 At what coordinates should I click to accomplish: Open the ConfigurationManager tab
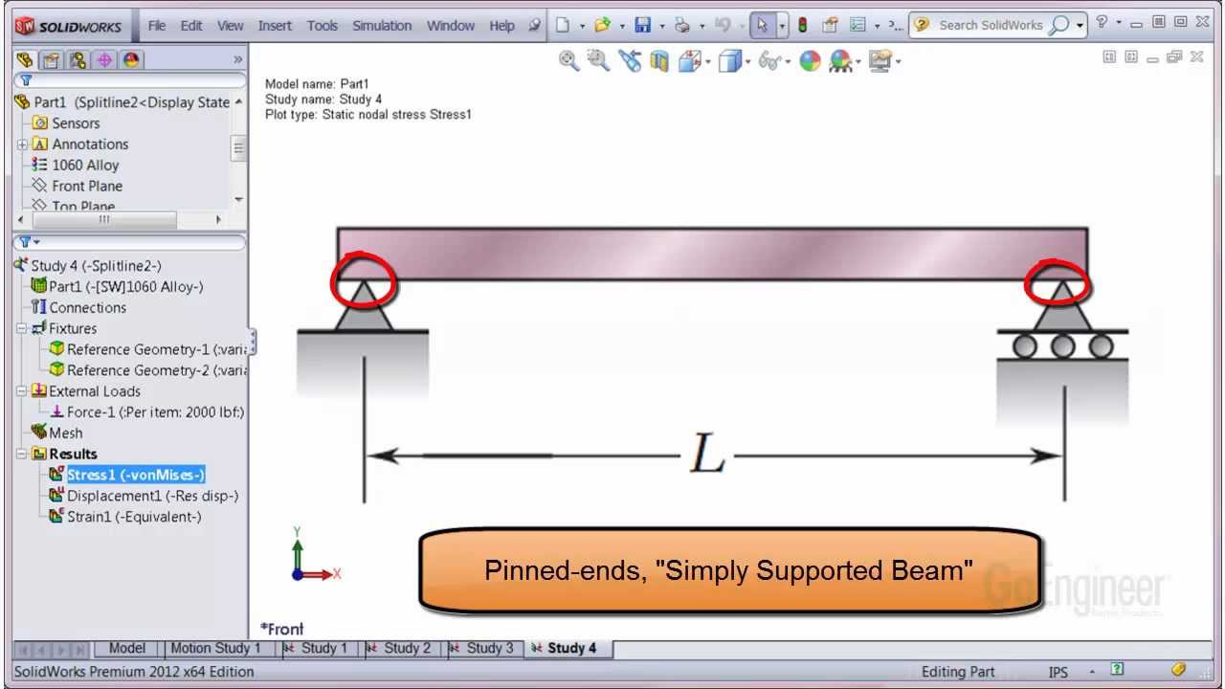coord(78,59)
